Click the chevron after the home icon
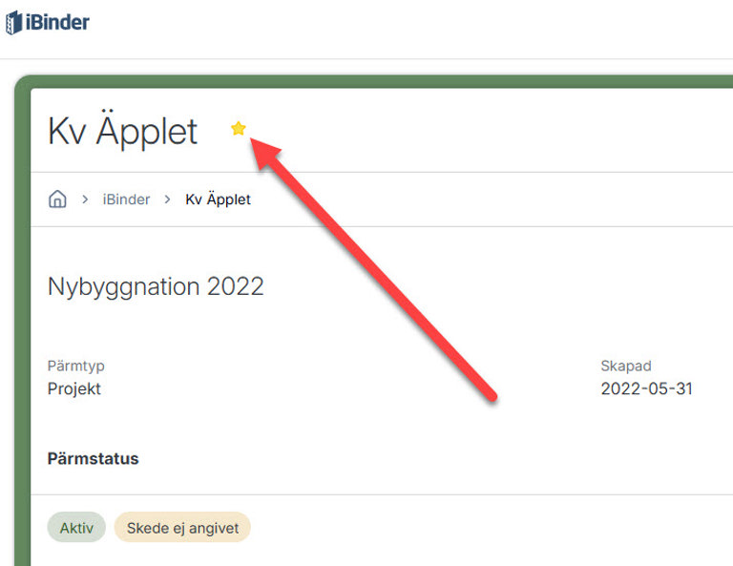The image size is (733, 566). [x=85, y=199]
